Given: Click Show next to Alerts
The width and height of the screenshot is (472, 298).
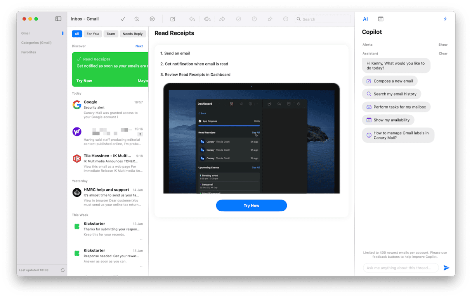Looking at the screenshot, I should click(x=443, y=45).
